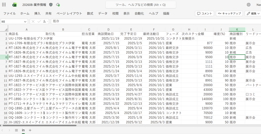
Task: Select row 15 header
Action: [4, 99]
